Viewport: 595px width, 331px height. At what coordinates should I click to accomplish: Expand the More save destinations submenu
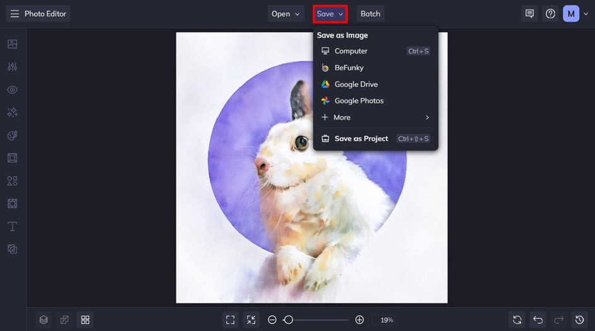[x=375, y=118]
